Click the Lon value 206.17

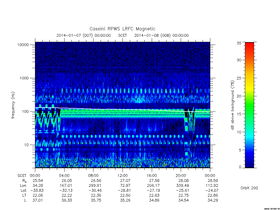click(x=153, y=186)
